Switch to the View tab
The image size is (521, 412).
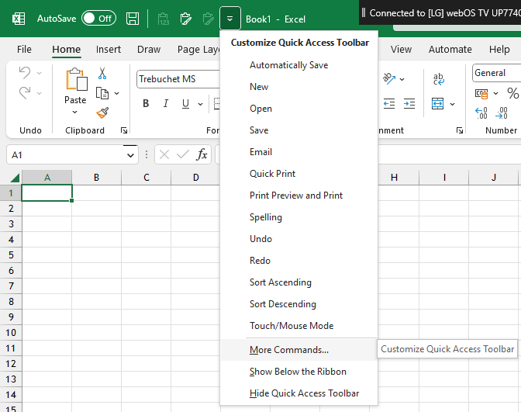coord(401,49)
